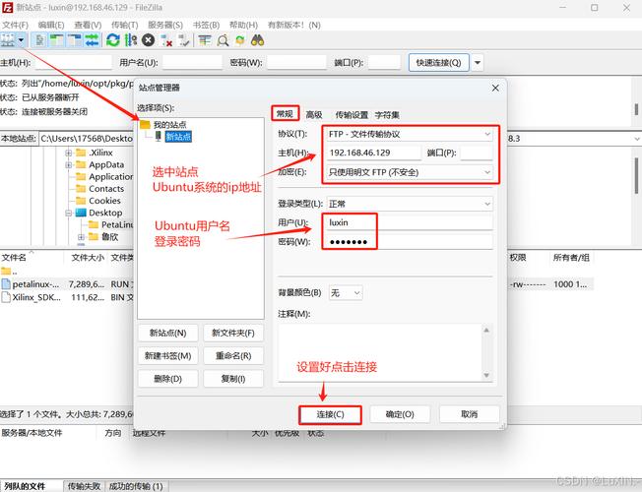Image resolution: width=642 pixels, height=492 pixels.
Task: Open the 加密 encryption dropdown
Action: pyautogui.click(x=410, y=172)
